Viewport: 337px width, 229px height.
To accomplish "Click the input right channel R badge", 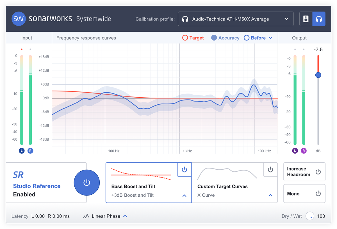I will tap(30, 151).
